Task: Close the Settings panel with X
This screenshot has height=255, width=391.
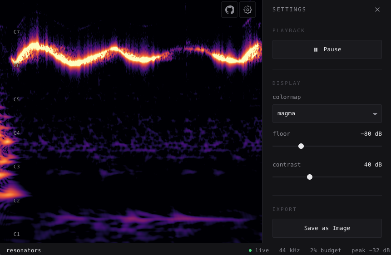Action: click(x=377, y=10)
